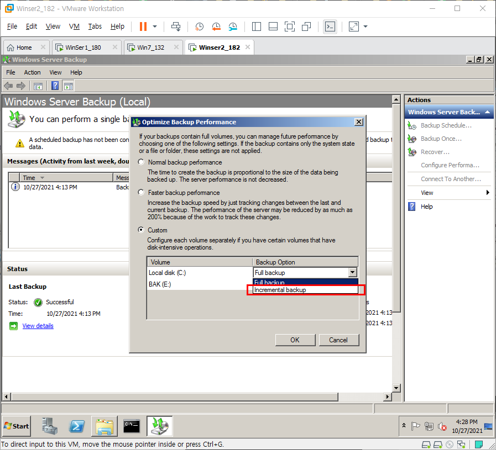Open the VMware VM menu

click(x=74, y=27)
